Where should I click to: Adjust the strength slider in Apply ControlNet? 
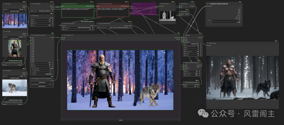[192, 71]
